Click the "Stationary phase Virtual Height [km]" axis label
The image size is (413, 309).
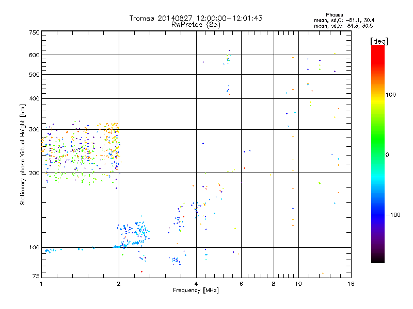[22, 154]
